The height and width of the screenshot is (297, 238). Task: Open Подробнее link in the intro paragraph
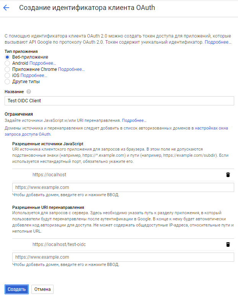pyautogui.click(x=218, y=42)
